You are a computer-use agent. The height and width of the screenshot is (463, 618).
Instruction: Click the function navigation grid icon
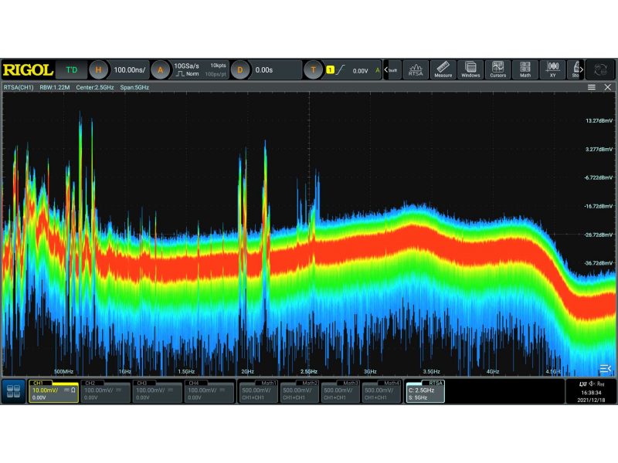[x=13, y=390]
